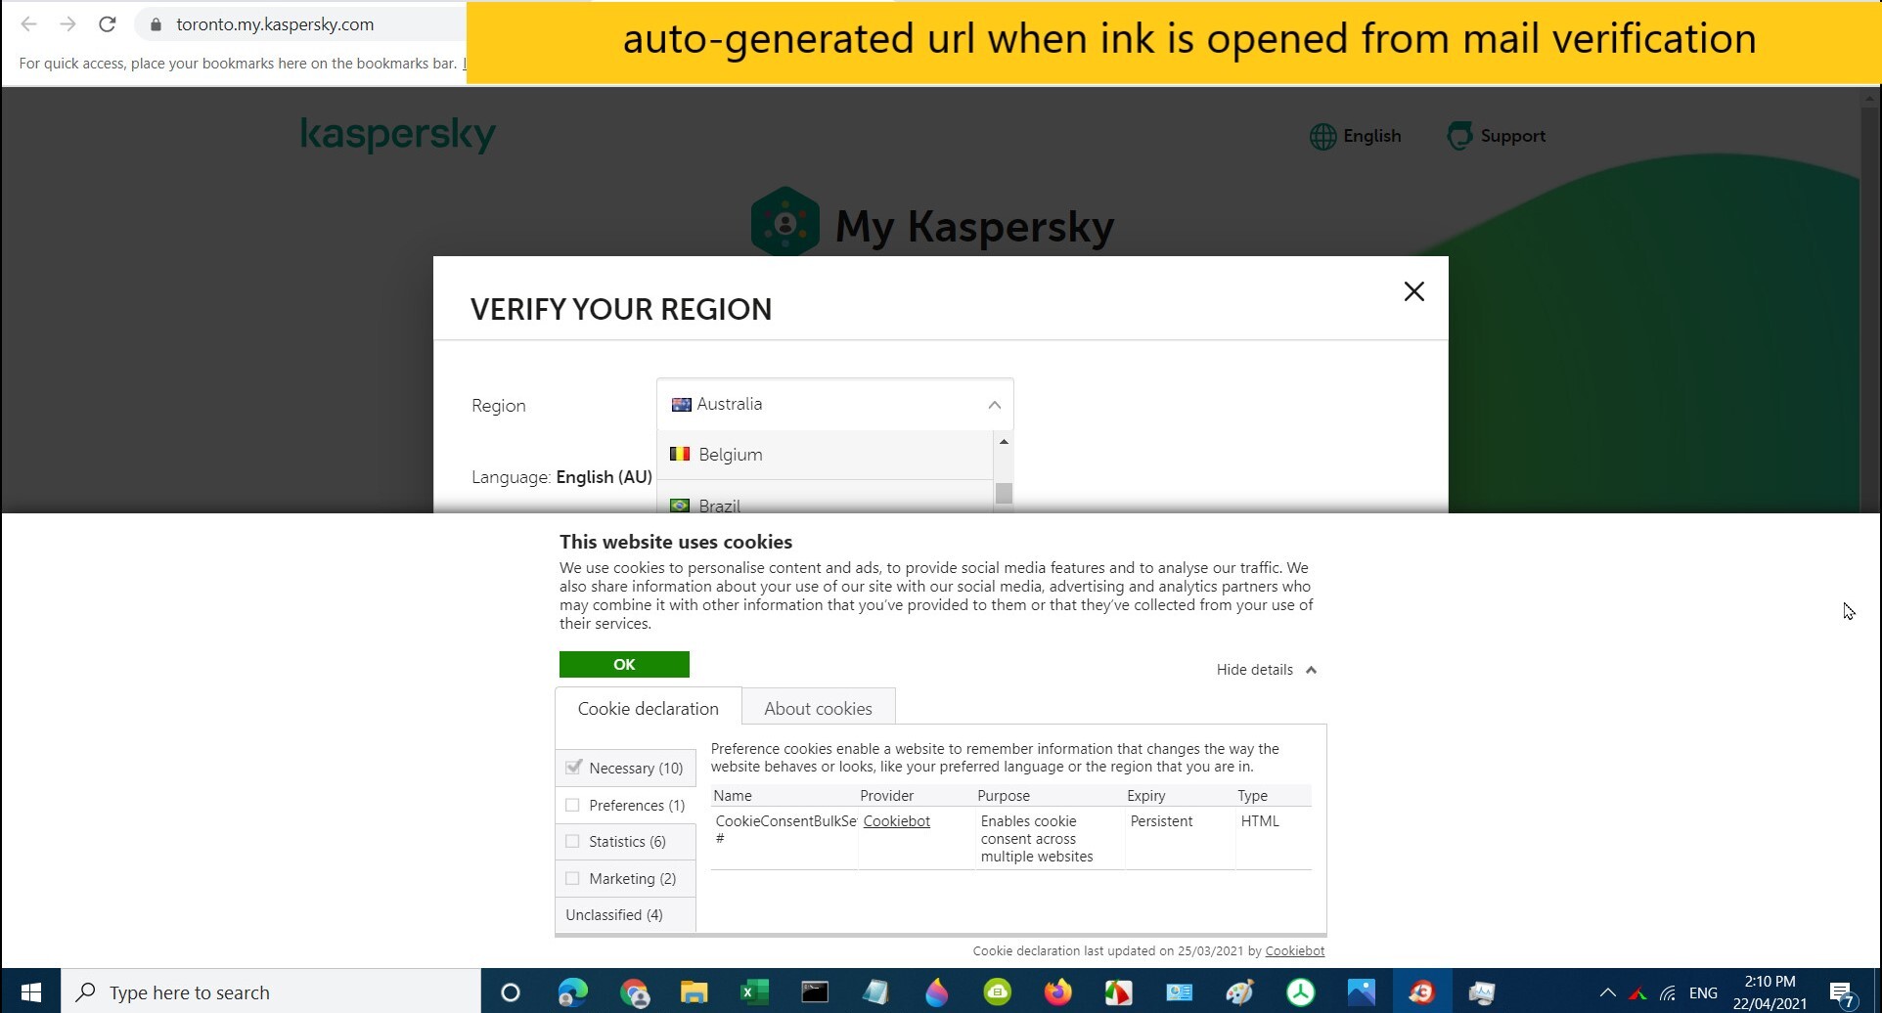The height and width of the screenshot is (1013, 1882).
Task: Close the Verify Your Region dialog
Action: coord(1413,291)
